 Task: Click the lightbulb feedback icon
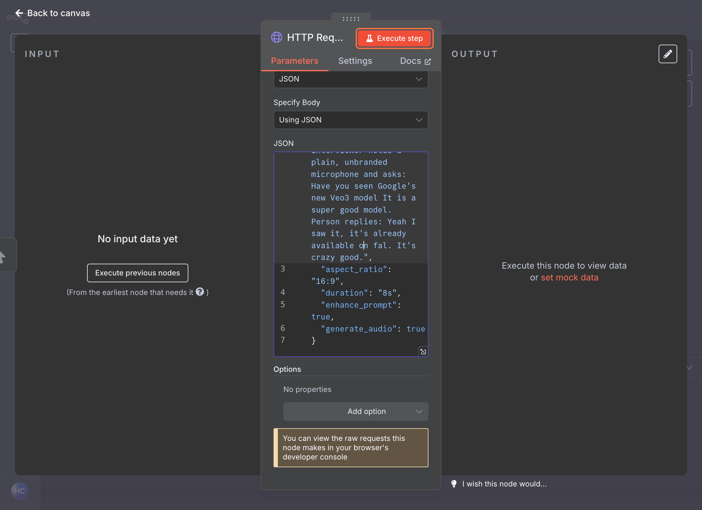tap(454, 484)
